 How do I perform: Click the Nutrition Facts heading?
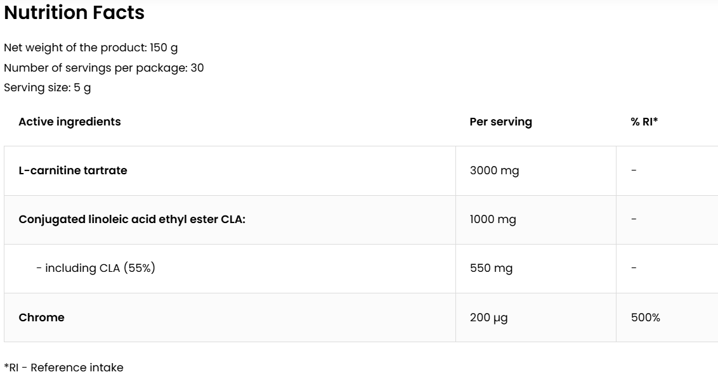(74, 12)
